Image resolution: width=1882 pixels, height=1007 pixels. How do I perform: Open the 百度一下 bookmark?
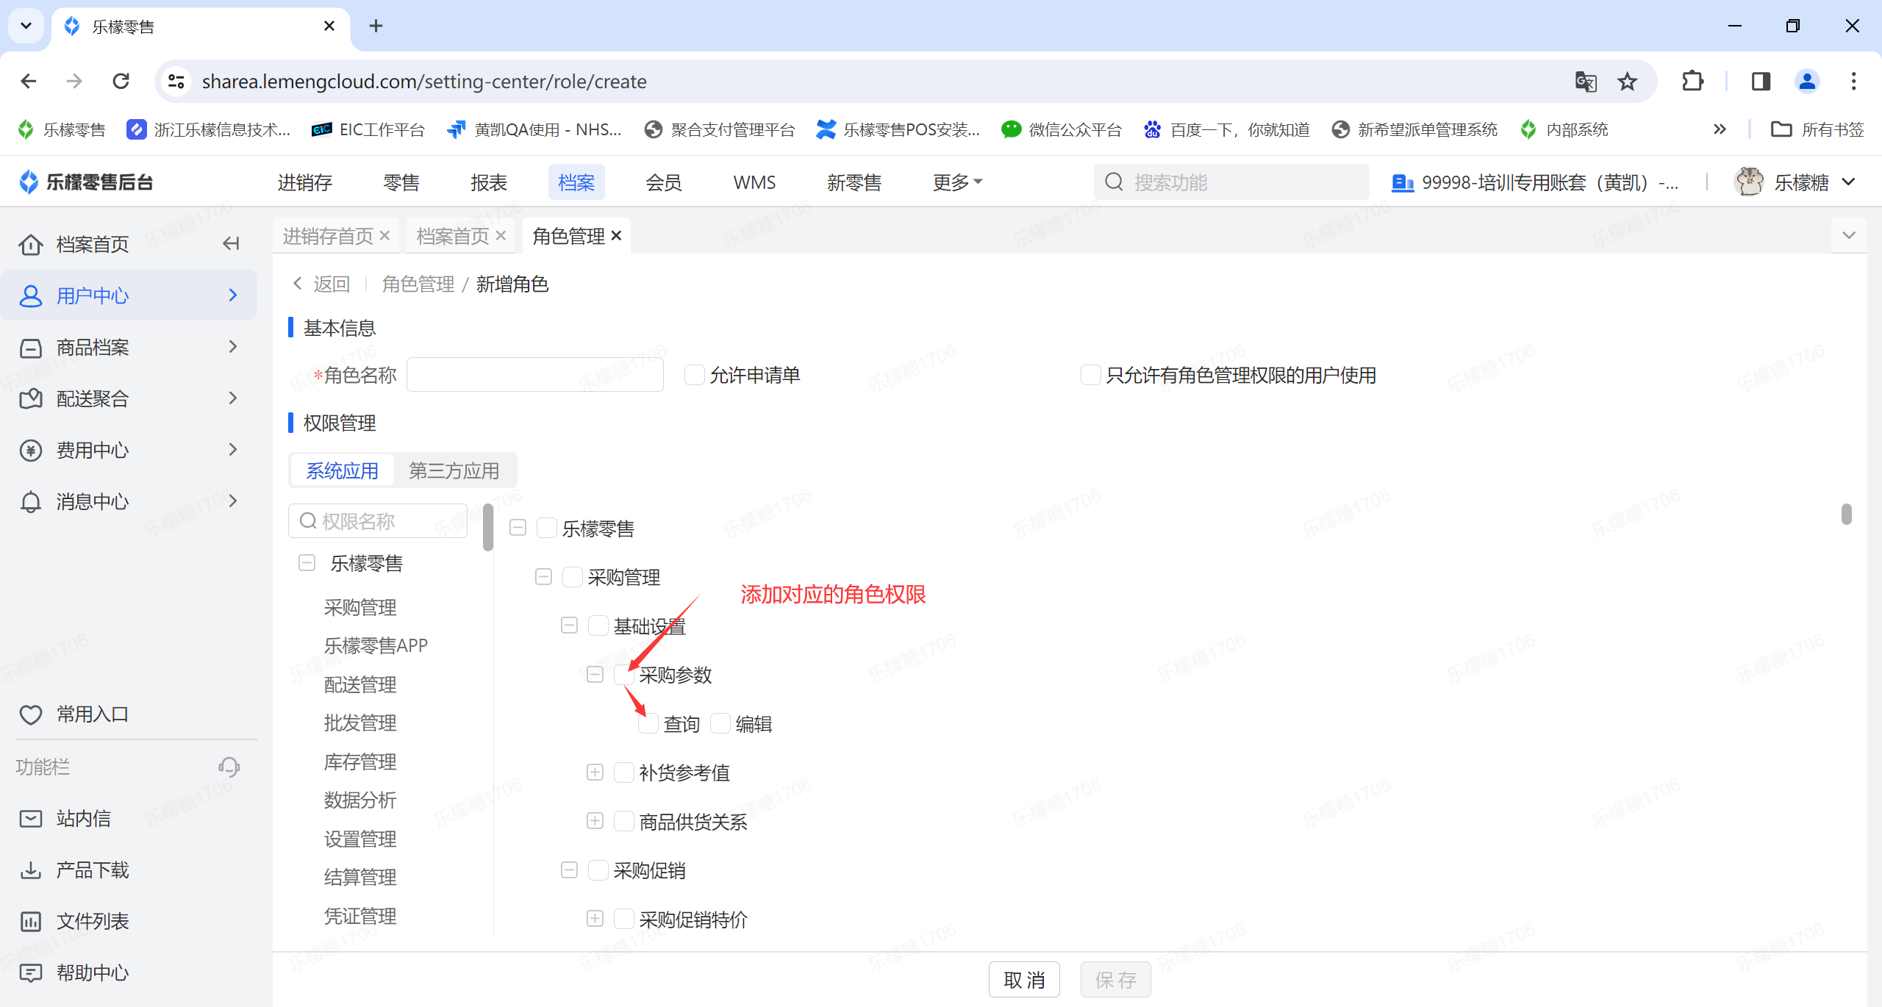(1226, 129)
